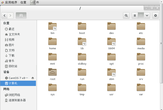Minimize the file manager window
Image resolution: width=163 pixels, height=110 pixels.
146,8
